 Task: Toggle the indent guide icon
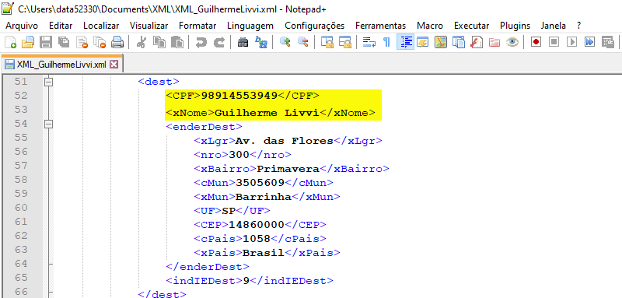tap(405, 42)
